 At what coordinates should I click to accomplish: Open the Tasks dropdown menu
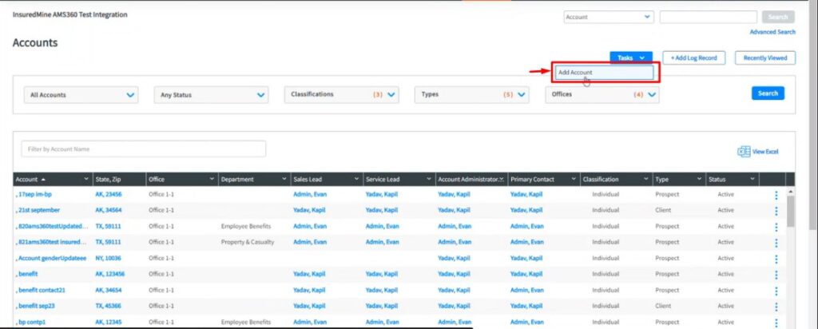click(630, 57)
